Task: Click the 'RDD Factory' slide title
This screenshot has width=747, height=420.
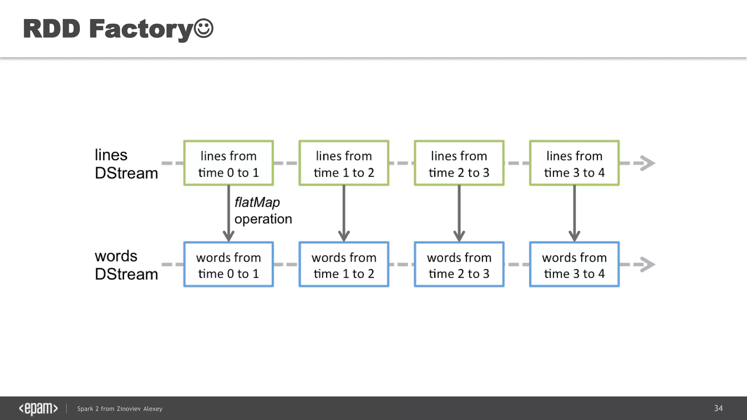Action: (x=108, y=29)
